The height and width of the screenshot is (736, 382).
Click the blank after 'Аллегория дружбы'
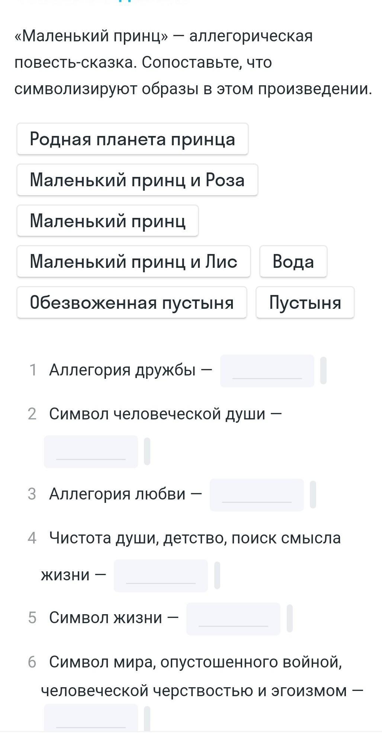267,371
